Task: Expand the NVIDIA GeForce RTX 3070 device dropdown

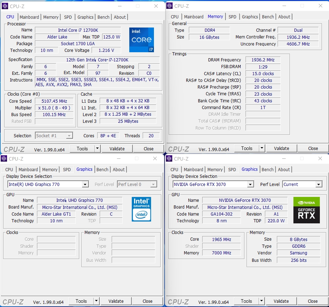Action: point(250,184)
